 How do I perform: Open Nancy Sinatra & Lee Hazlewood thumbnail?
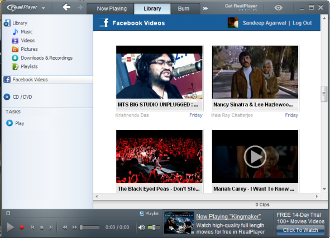(x=255, y=72)
